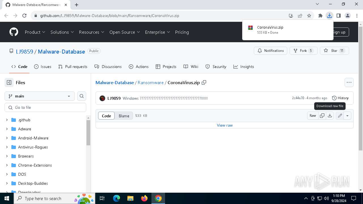The width and height of the screenshot is (363, 204).
Task: Expand the Resources menu
Action: (x=92, y=32)
